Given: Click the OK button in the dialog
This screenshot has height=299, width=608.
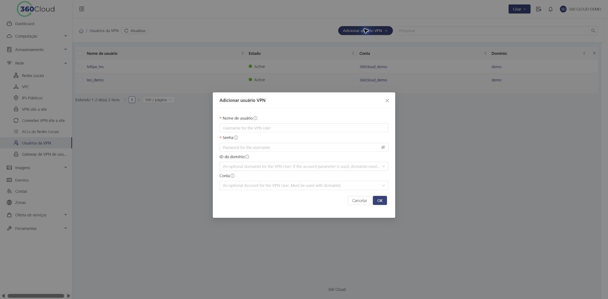Looking at the screenshot, I should click(380, 200).
